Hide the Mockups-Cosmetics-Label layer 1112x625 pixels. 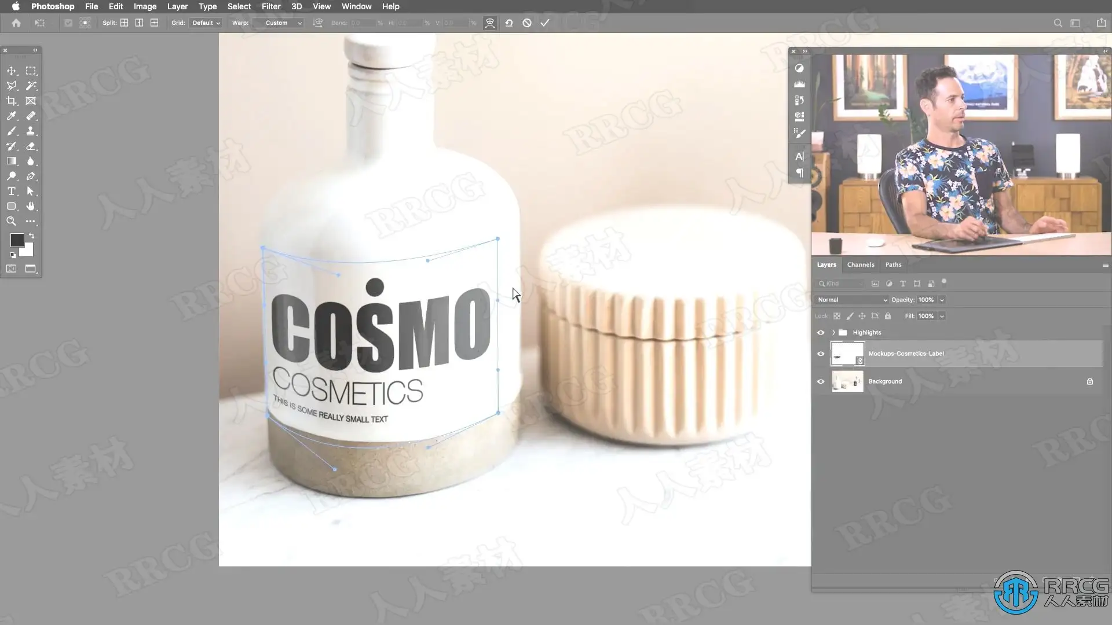821,354
